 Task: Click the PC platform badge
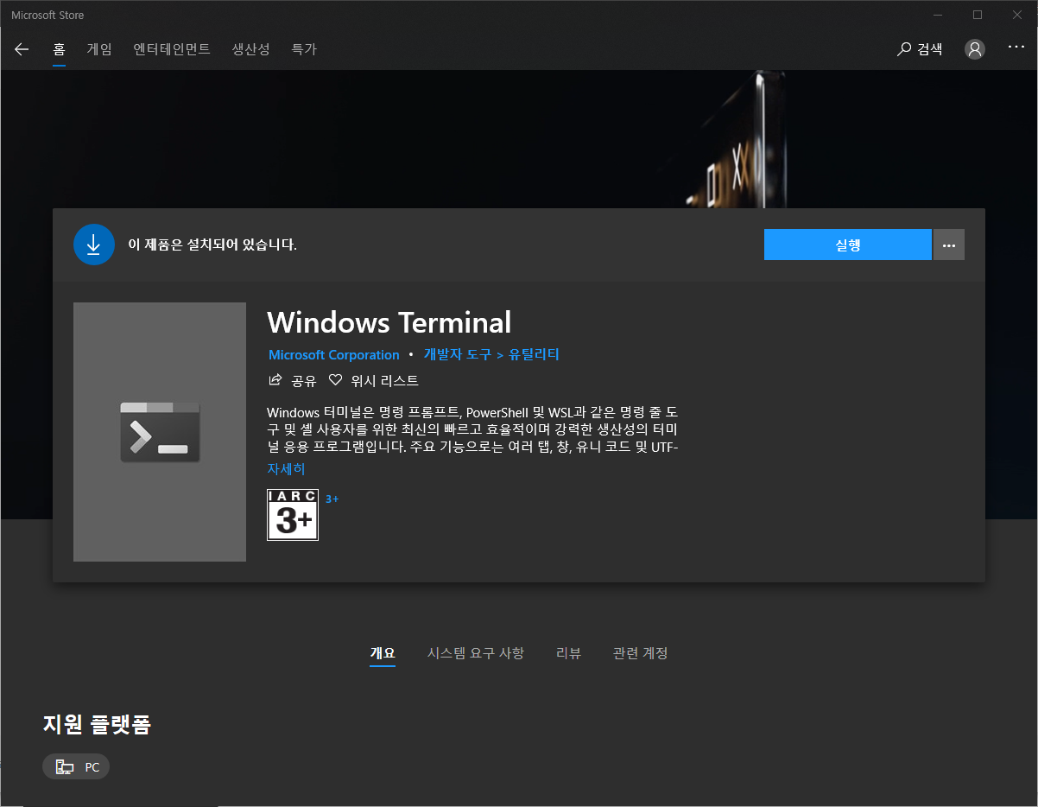(x=76, y=767)
